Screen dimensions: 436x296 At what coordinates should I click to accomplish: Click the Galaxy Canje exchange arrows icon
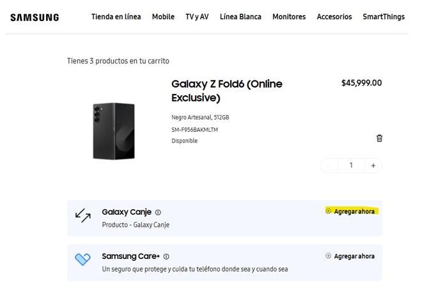(x=83, y=215)
